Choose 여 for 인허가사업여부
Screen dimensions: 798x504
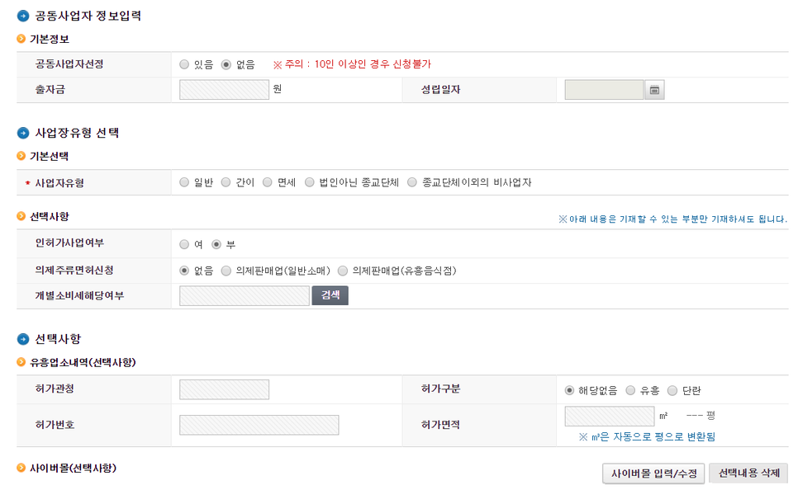[184, 244]
